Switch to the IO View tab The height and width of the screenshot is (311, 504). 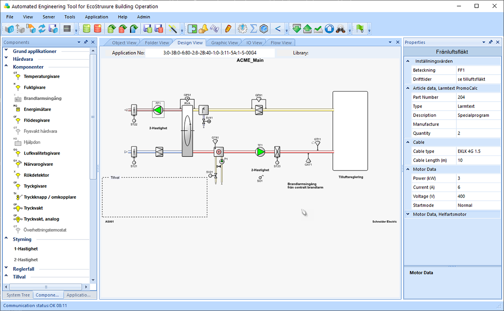(254, 43)
